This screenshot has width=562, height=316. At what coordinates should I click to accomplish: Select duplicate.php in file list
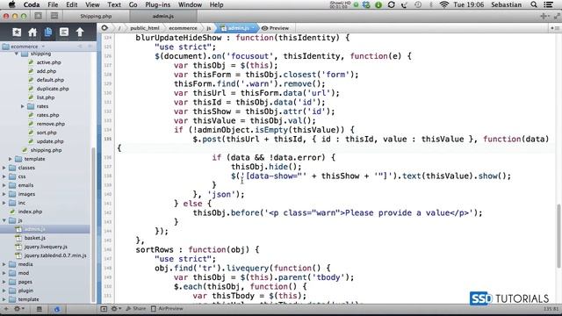pos(53,89)
